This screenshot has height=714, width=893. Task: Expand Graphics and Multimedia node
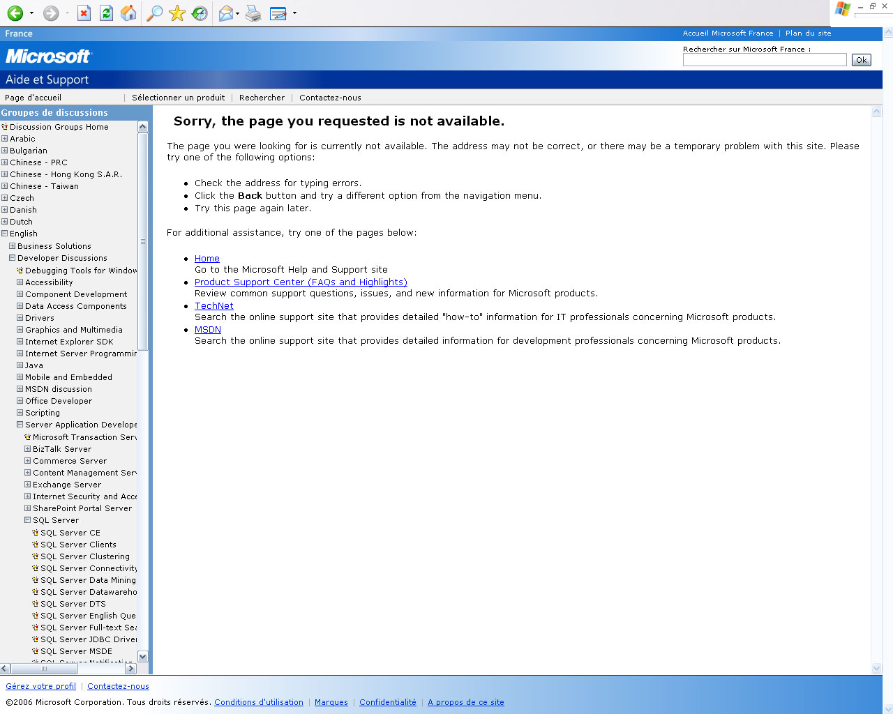click(20, 330)
